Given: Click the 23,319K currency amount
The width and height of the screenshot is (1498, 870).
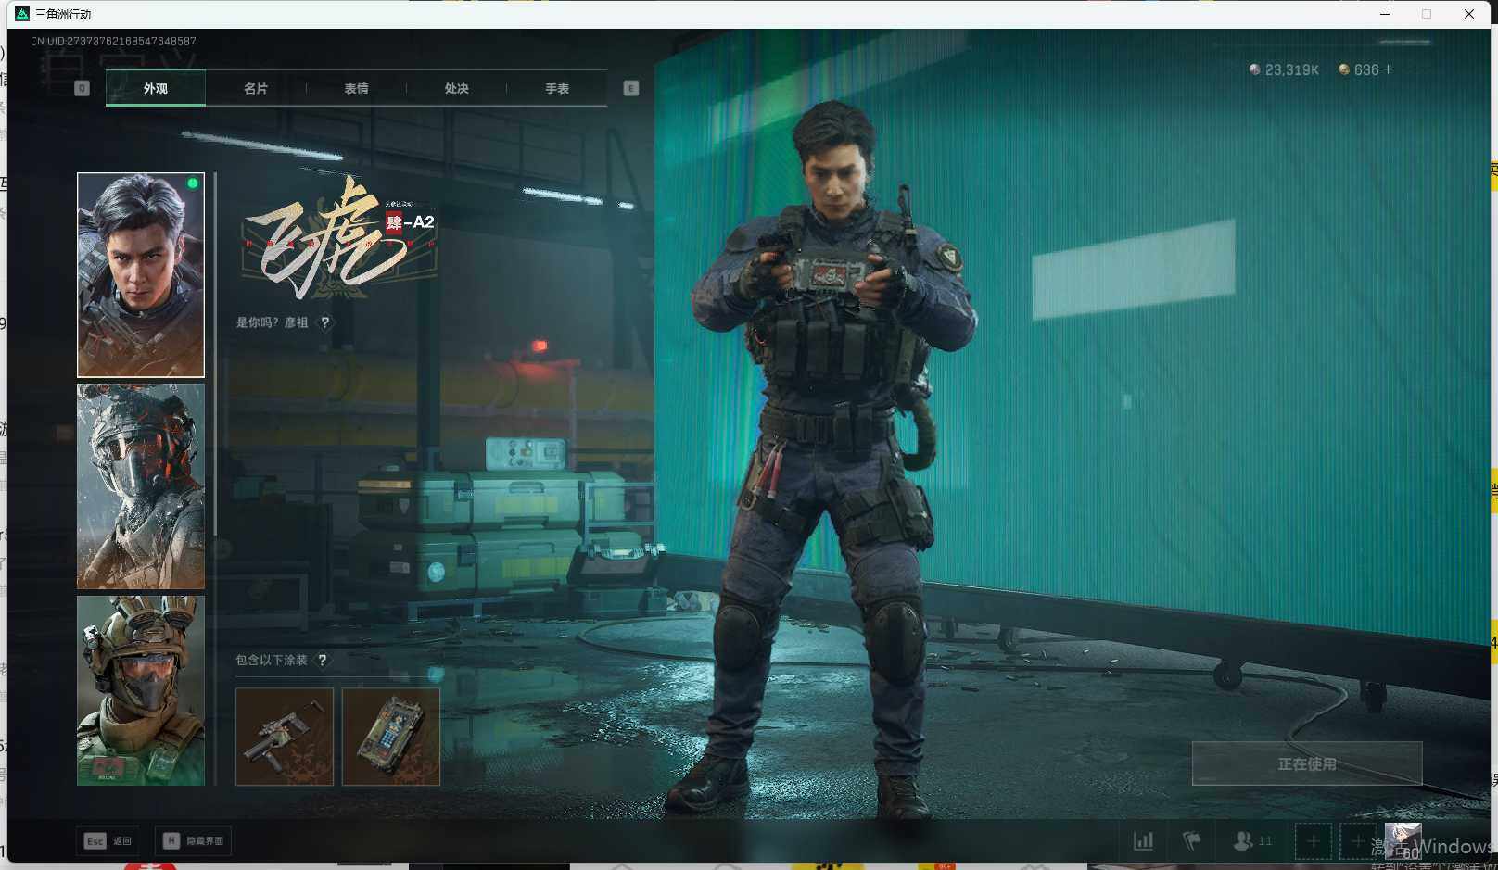Looking at the screenshot, I should pyautogui.click(x=1292, y=70).
